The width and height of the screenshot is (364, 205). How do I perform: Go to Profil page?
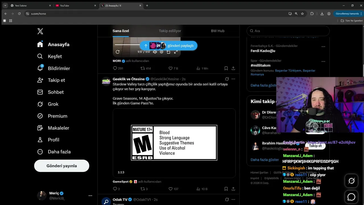(x=48, y=140)
